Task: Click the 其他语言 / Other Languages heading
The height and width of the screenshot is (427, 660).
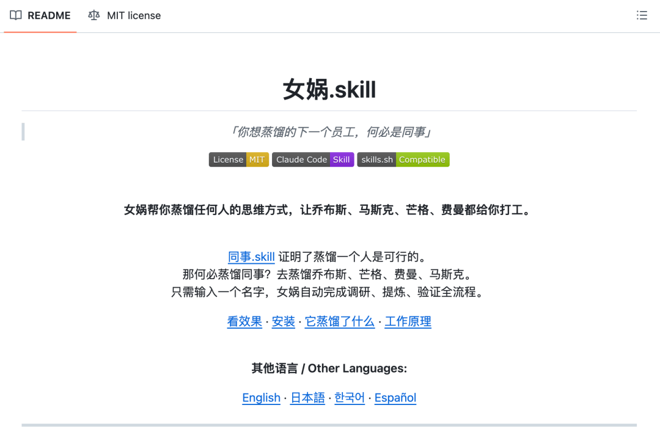Action: click(329, 368)
